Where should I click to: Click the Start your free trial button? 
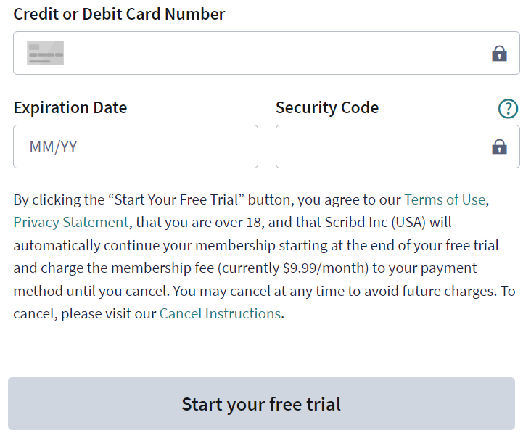click(261, 404)
